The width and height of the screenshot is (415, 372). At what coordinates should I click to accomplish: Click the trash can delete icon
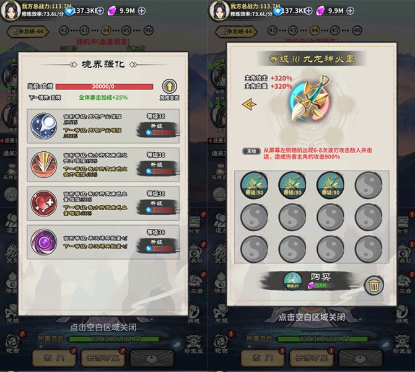point(373,285)
